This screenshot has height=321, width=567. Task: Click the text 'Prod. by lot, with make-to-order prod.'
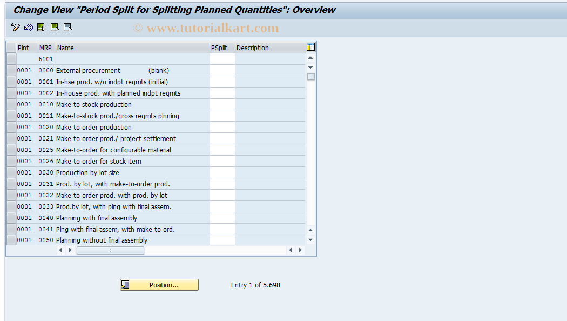tap(113, 184)
